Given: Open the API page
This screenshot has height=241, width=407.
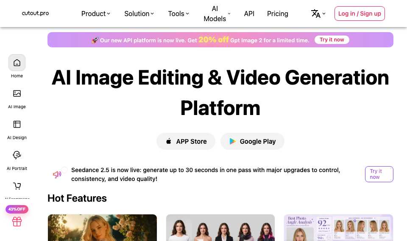Looking at the screenshot, I should (x=249, y=14).
